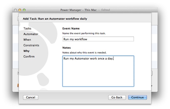
Task: Select the When step in sidebar
Action: pyautogui.click(x=27, y=40)
